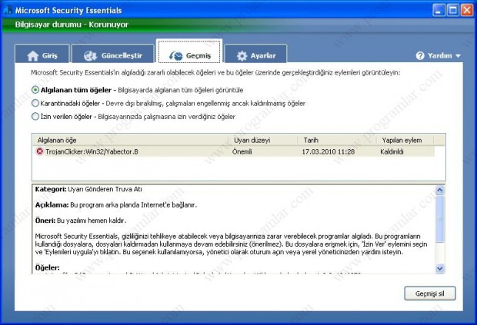Select Karantinadaki öğeler radio button
The image size is (477, 325).
[35, 103]
